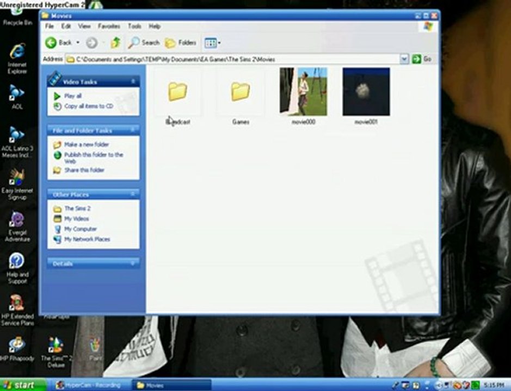Click the HP Extended Service Plans icon
This screenshot has height=391, width=511.
(x=17, y=310)
